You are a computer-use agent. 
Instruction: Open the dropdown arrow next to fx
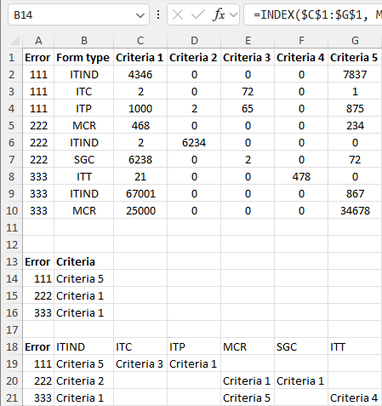[x=233, y=14]
